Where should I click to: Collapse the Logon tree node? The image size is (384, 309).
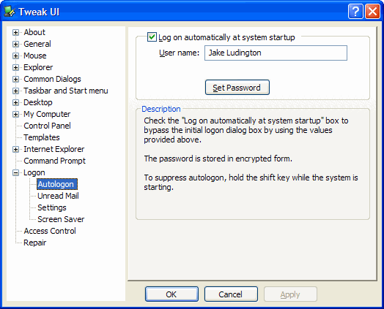pyautogui.click(x=15, y=173)
